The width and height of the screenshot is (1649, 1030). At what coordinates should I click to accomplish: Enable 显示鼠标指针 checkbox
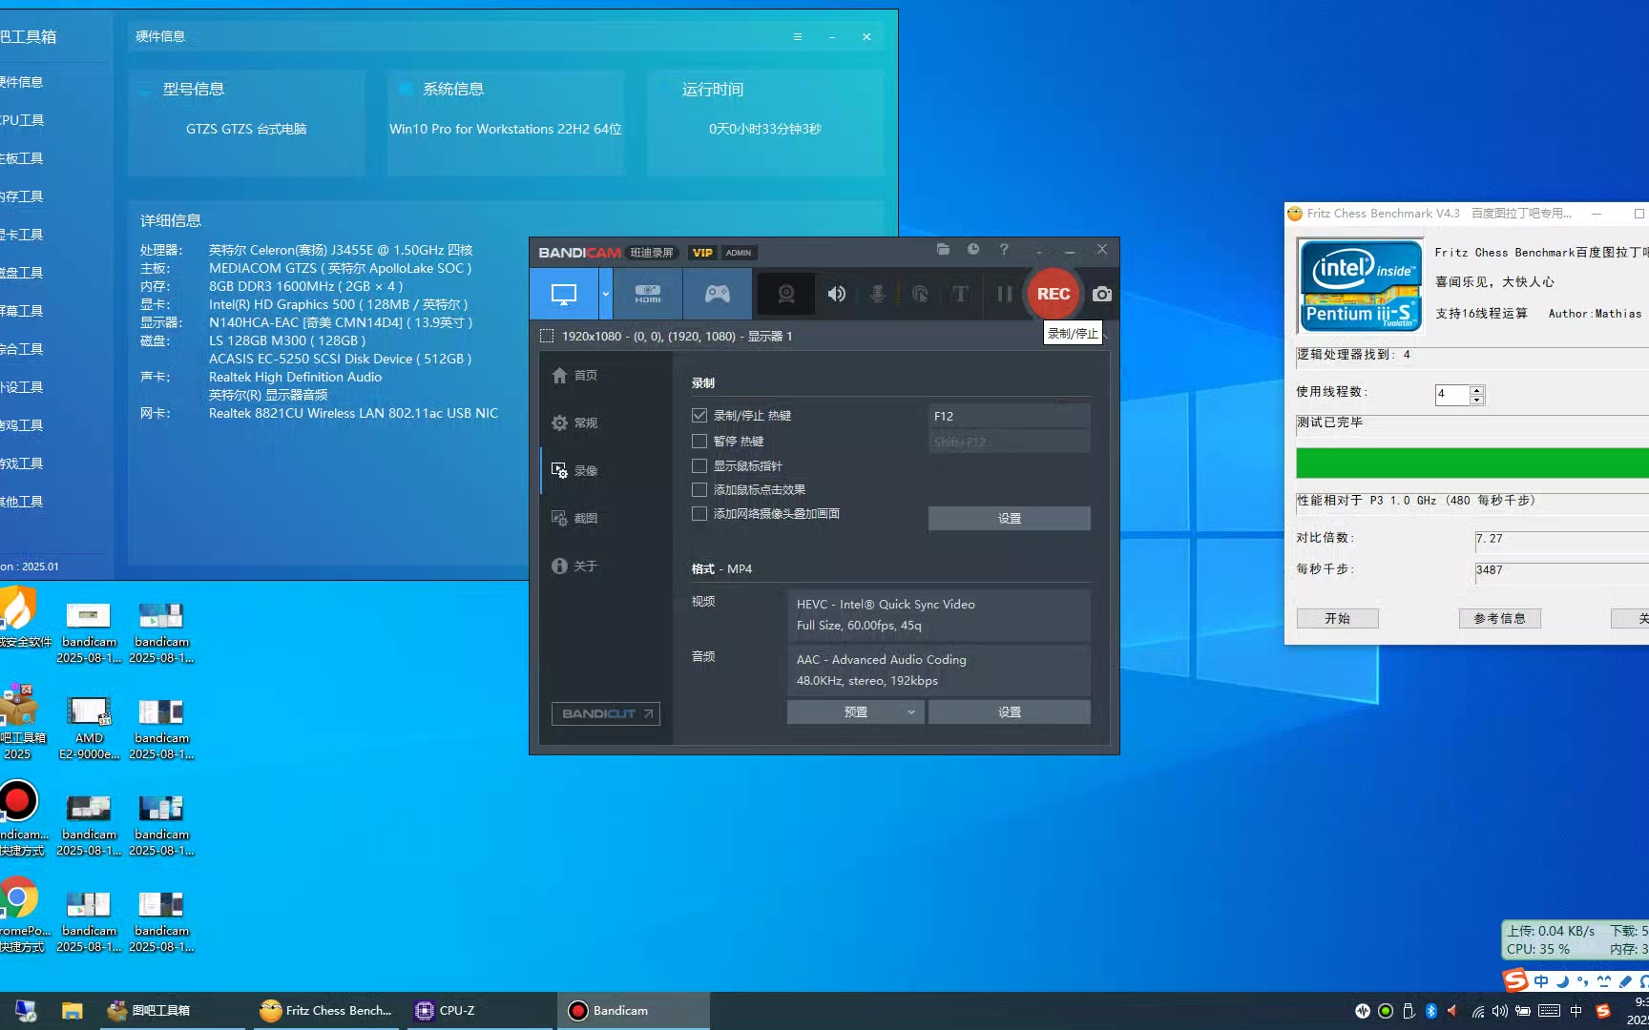tap(699, 466)
